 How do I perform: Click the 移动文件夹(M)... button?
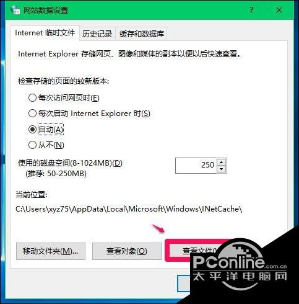(51, 251)
